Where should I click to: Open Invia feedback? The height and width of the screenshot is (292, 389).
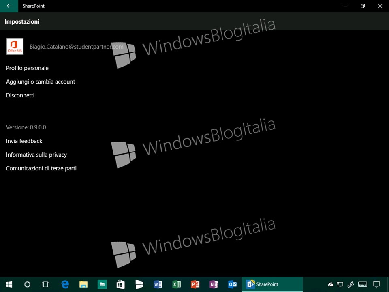[x=24, y=141]
